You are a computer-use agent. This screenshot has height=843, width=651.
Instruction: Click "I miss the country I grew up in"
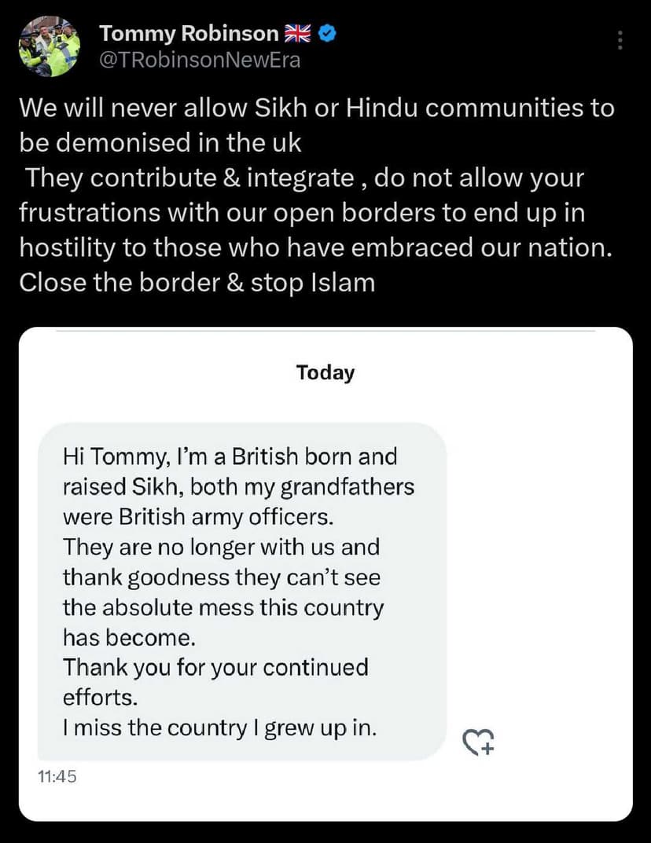pyautogui.click(x=219, y=728)
